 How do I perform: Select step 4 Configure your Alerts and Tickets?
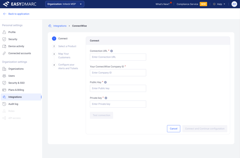pos(65,66)
